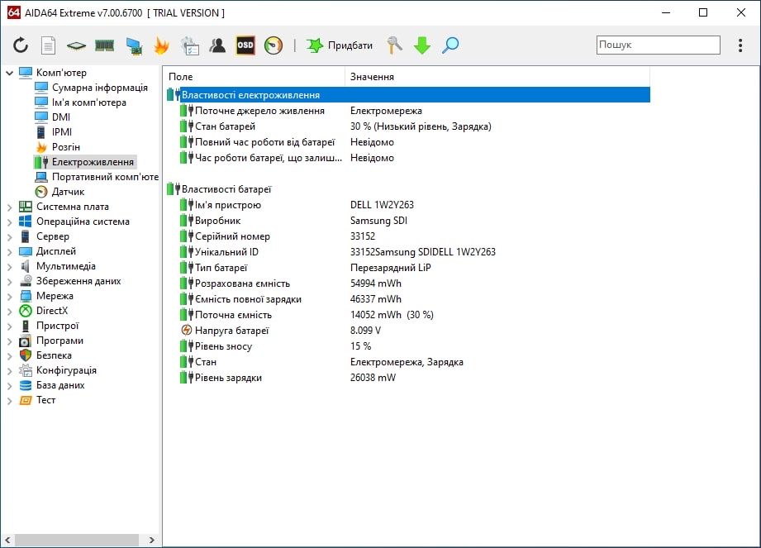Select the Виробник row
The width and height of the screenshot is (761, 548).
tap(408, 221)
